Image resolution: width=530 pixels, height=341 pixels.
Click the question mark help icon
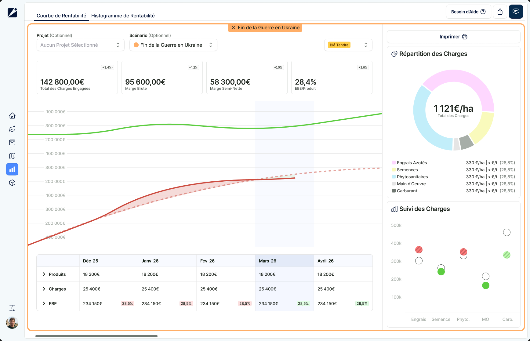(483, 12)
